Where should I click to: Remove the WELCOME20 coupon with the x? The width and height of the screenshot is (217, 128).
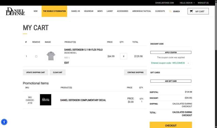(x=188, y=63)
